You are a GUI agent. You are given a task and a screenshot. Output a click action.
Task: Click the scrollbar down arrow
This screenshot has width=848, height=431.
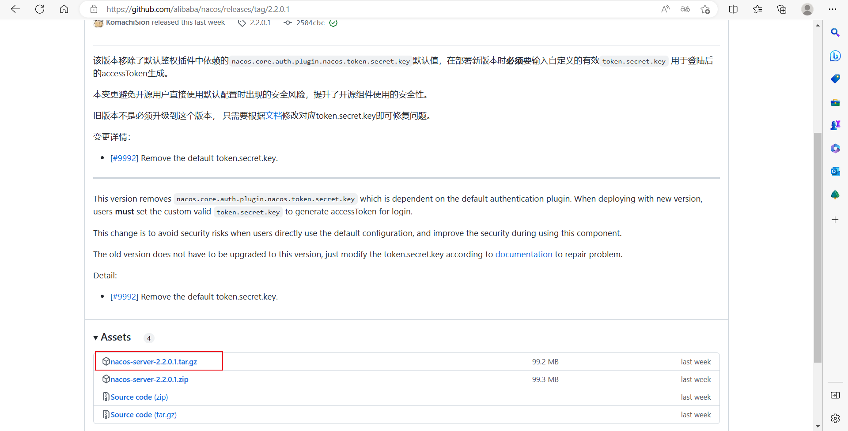818,427
